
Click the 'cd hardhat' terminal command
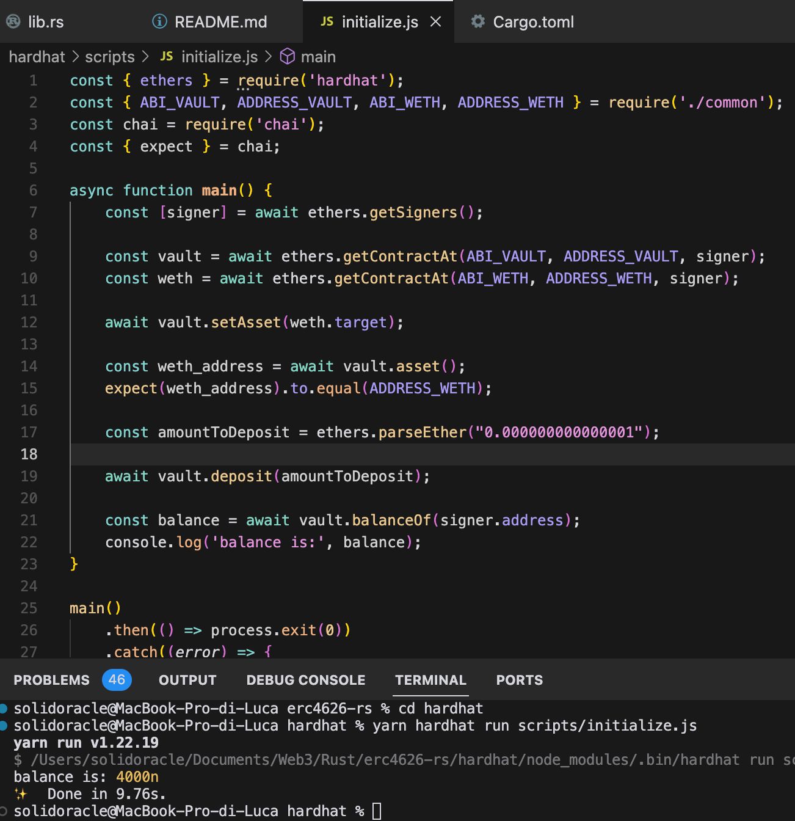click(441, 709)
